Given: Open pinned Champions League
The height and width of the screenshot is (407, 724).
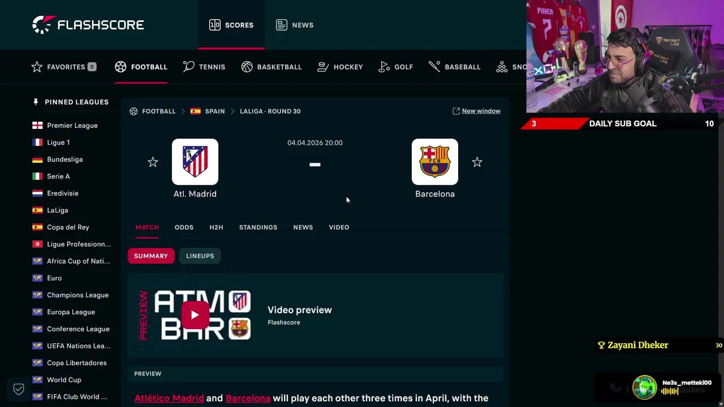Looking at the screenshot, I should tap(77, 295).
